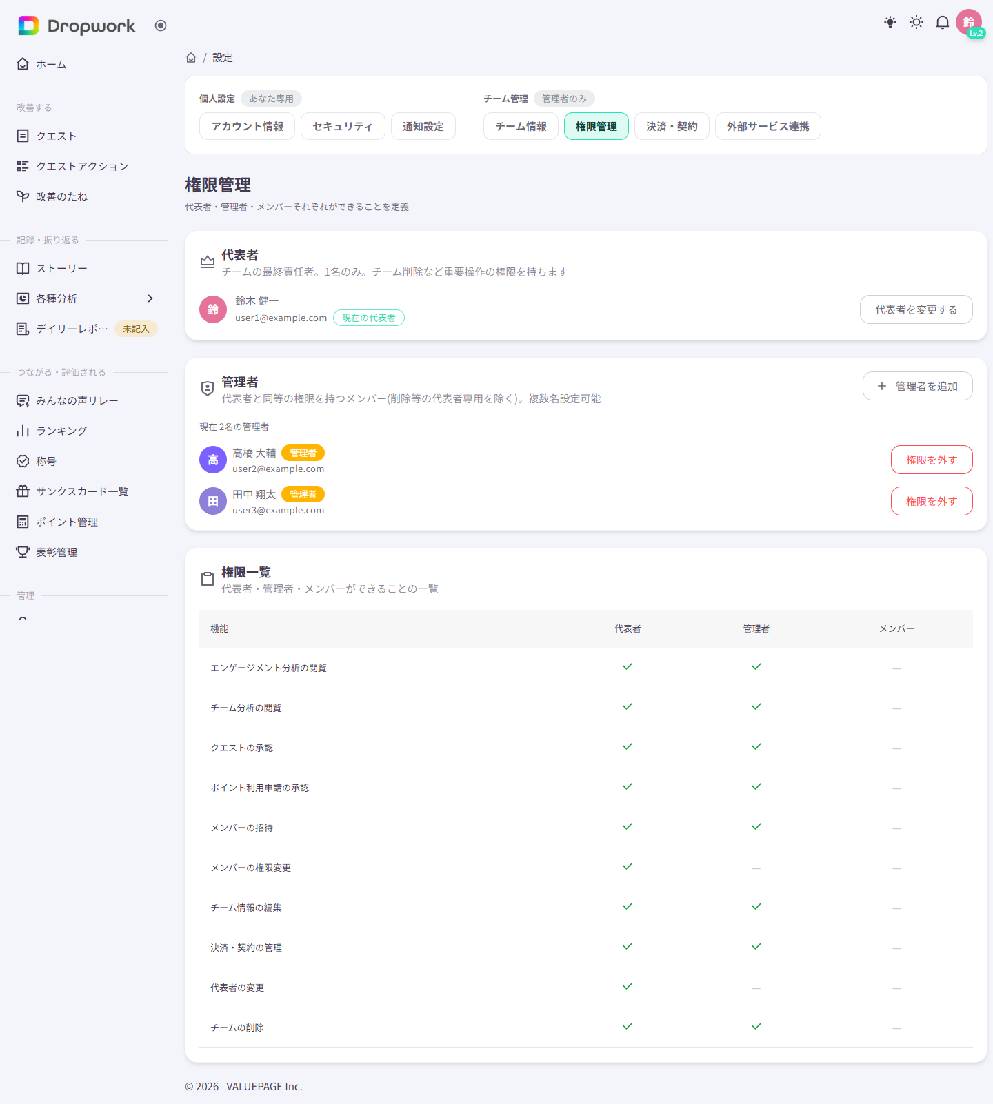Viewport: 993px width, 1104px height.
Task: Switch to the チーム情報 tab
Action: point(521,126)
